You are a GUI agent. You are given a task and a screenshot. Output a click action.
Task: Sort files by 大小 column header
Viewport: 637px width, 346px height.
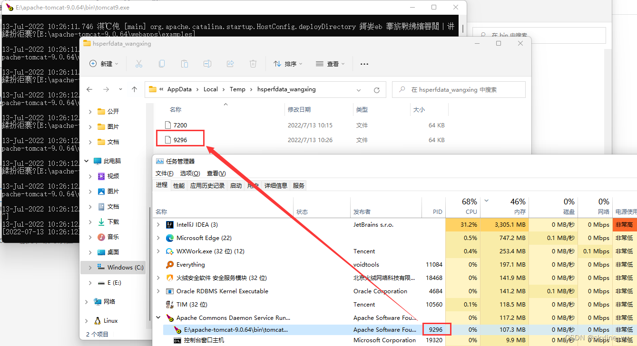419,110
